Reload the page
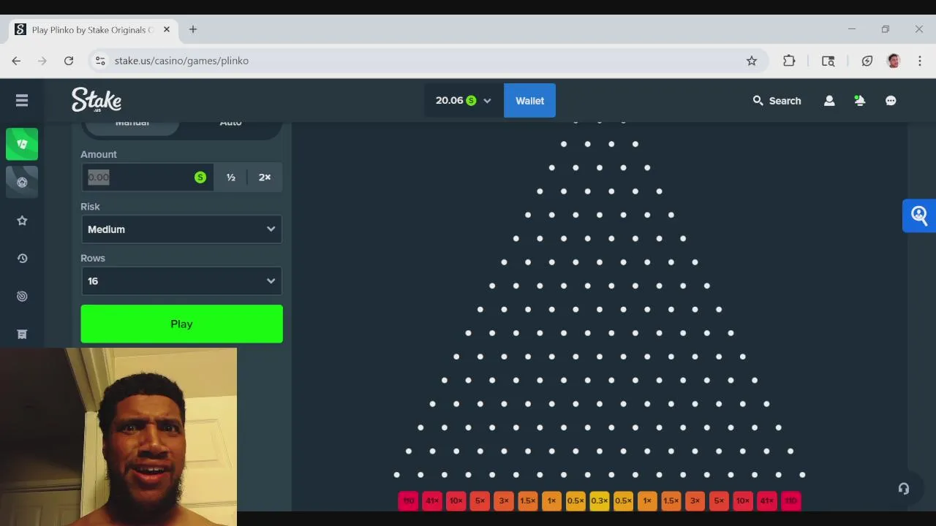Viewport: 936px width, 526px height. pyautogui.click(x=69, y=61)
